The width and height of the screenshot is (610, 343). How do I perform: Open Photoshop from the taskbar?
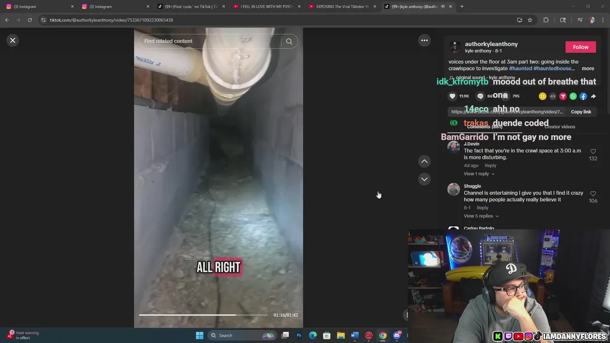coord(299,335)
